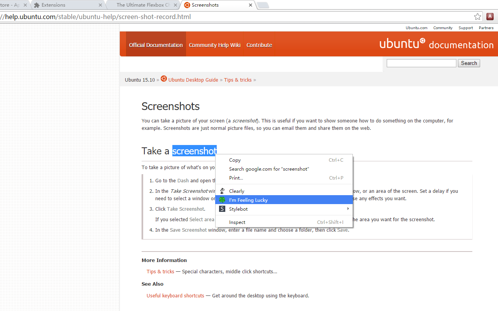Switch to the Screenshots tab
498x311 pixels.
(218, 5)
